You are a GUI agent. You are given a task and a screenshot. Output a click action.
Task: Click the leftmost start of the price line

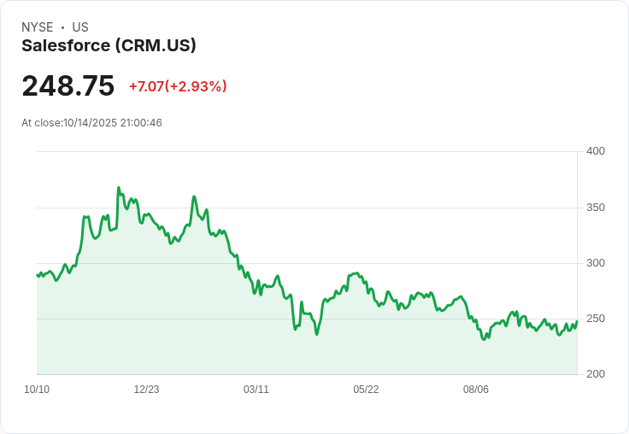coord(37,275)
